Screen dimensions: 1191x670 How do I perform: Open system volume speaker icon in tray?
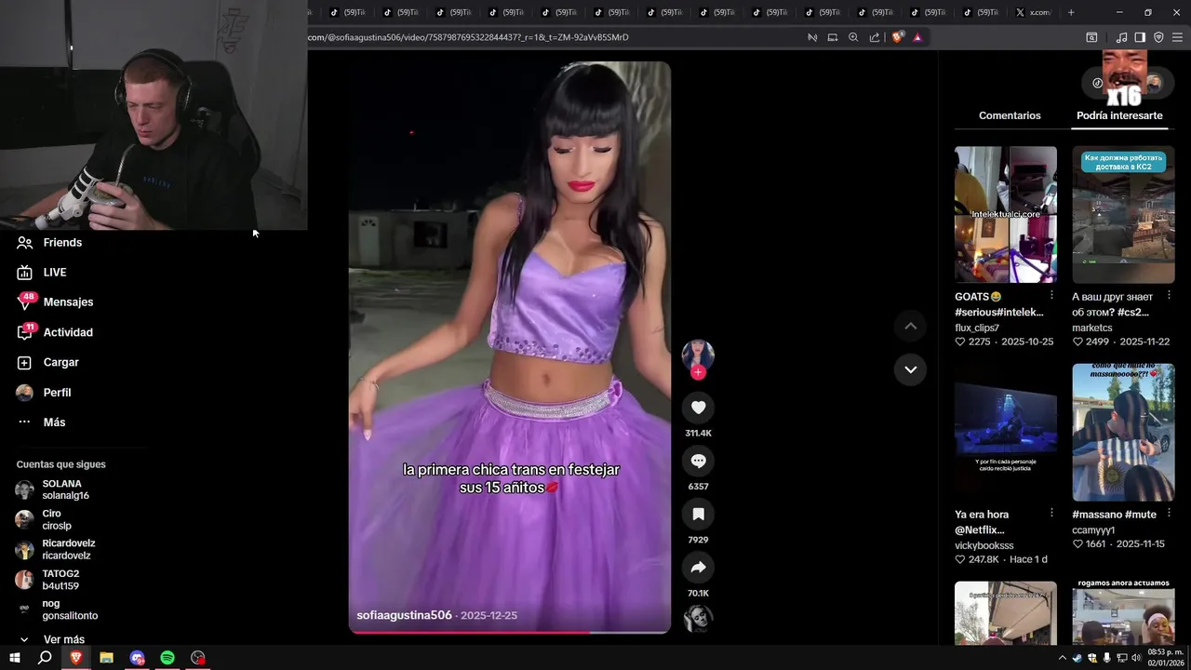[x=1136, y=658]
